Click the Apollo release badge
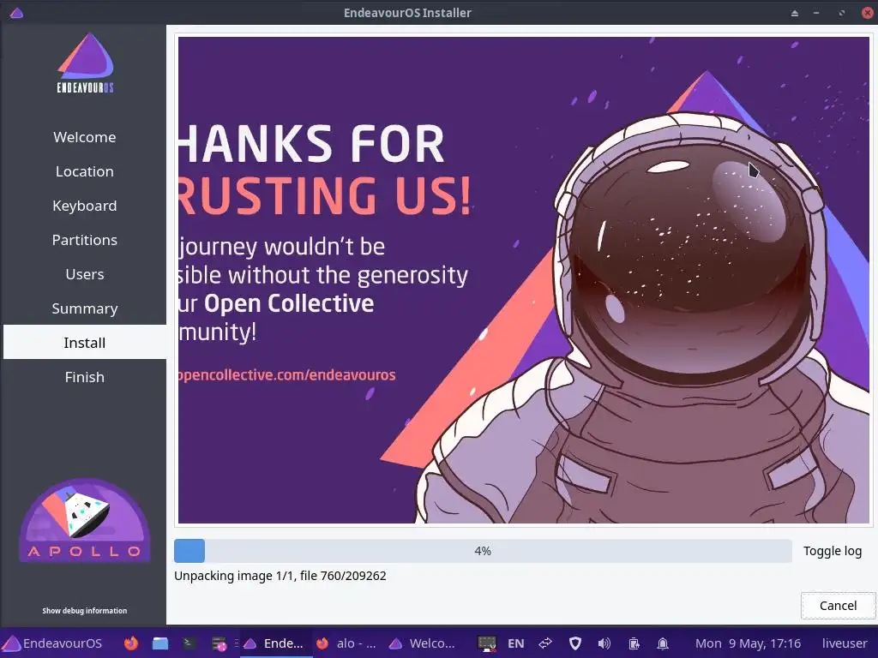The width and height of the screenshot is (878, 658). 85,520
